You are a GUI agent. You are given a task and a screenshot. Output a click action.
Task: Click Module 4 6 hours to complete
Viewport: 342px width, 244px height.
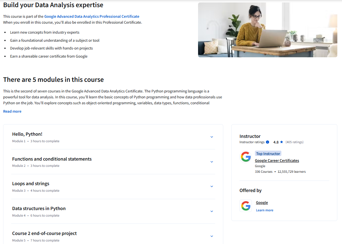click(x=36, y=215)
